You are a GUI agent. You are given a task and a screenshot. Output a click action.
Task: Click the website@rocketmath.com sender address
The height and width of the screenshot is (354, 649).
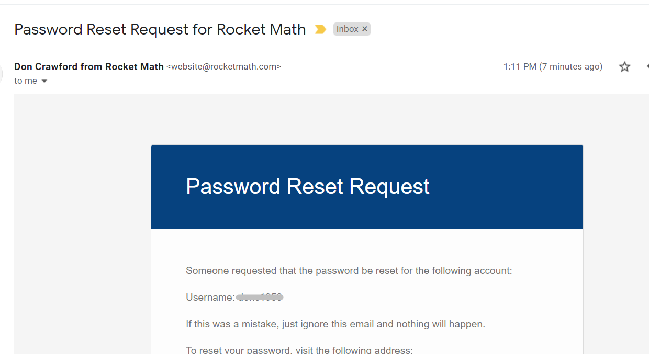[x=223, y=67]
